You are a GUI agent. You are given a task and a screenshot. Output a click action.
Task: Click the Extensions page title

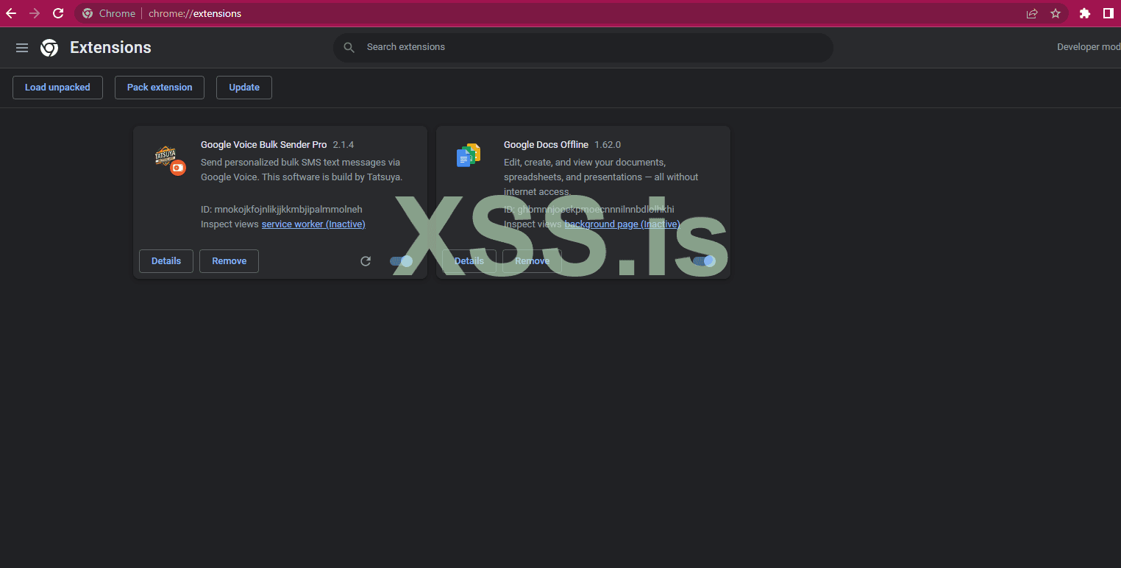(x=110, y=48)
